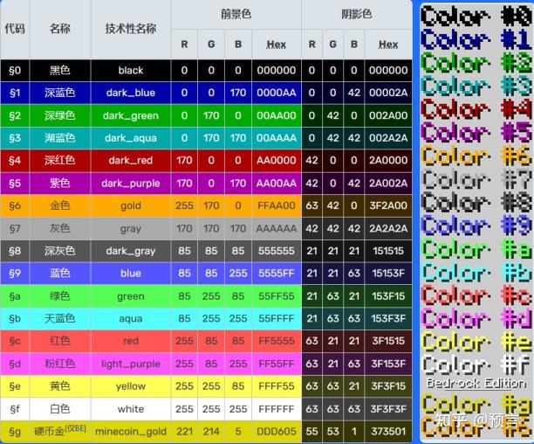
Task: Select hex value AA00AA
Action: [x=277, y=184]
